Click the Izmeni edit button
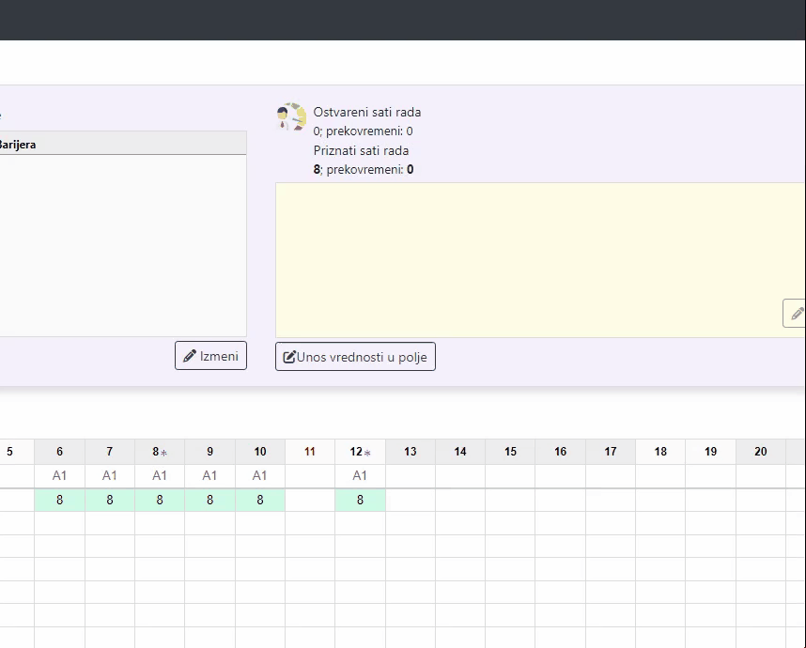This screenshot has width=806, height=648. (x=210, y=356)
